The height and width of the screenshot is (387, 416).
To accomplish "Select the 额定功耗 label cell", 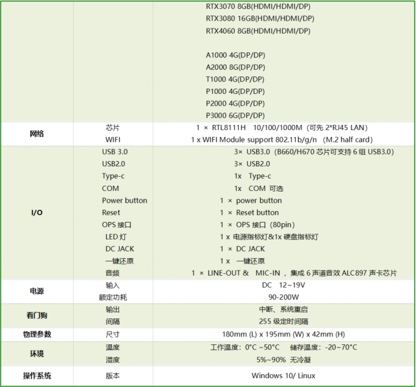I will 113,297.
